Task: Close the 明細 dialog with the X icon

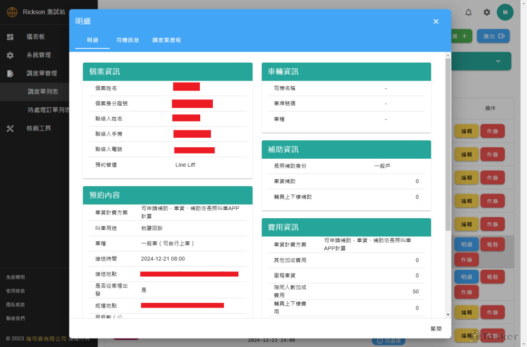Action: pos(436,22)
